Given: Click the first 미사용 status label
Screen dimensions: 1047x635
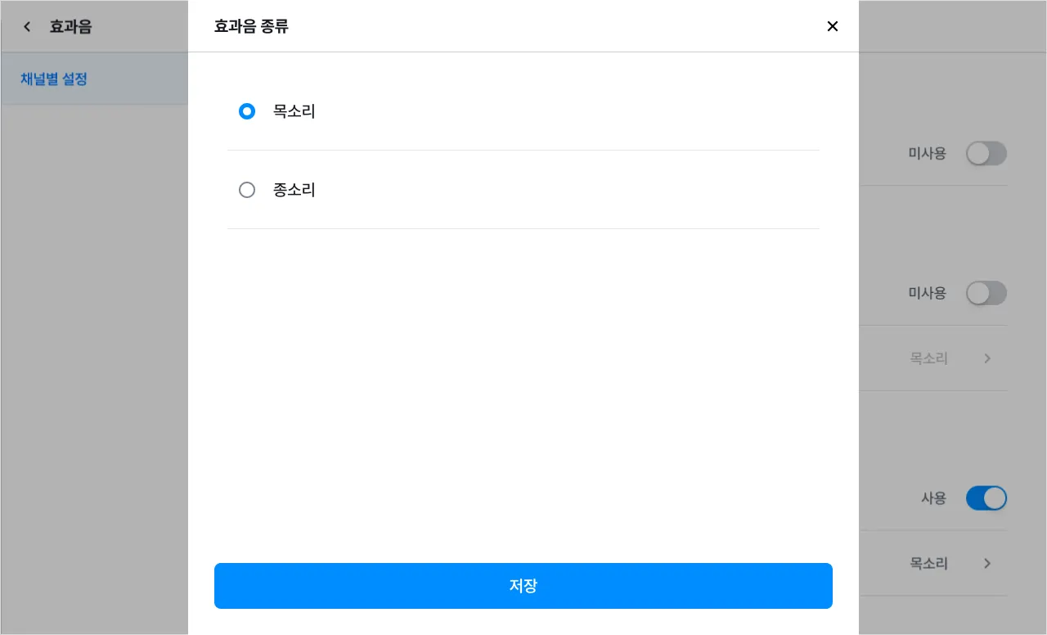Looking at the screenshot, I should pos(927,153).
